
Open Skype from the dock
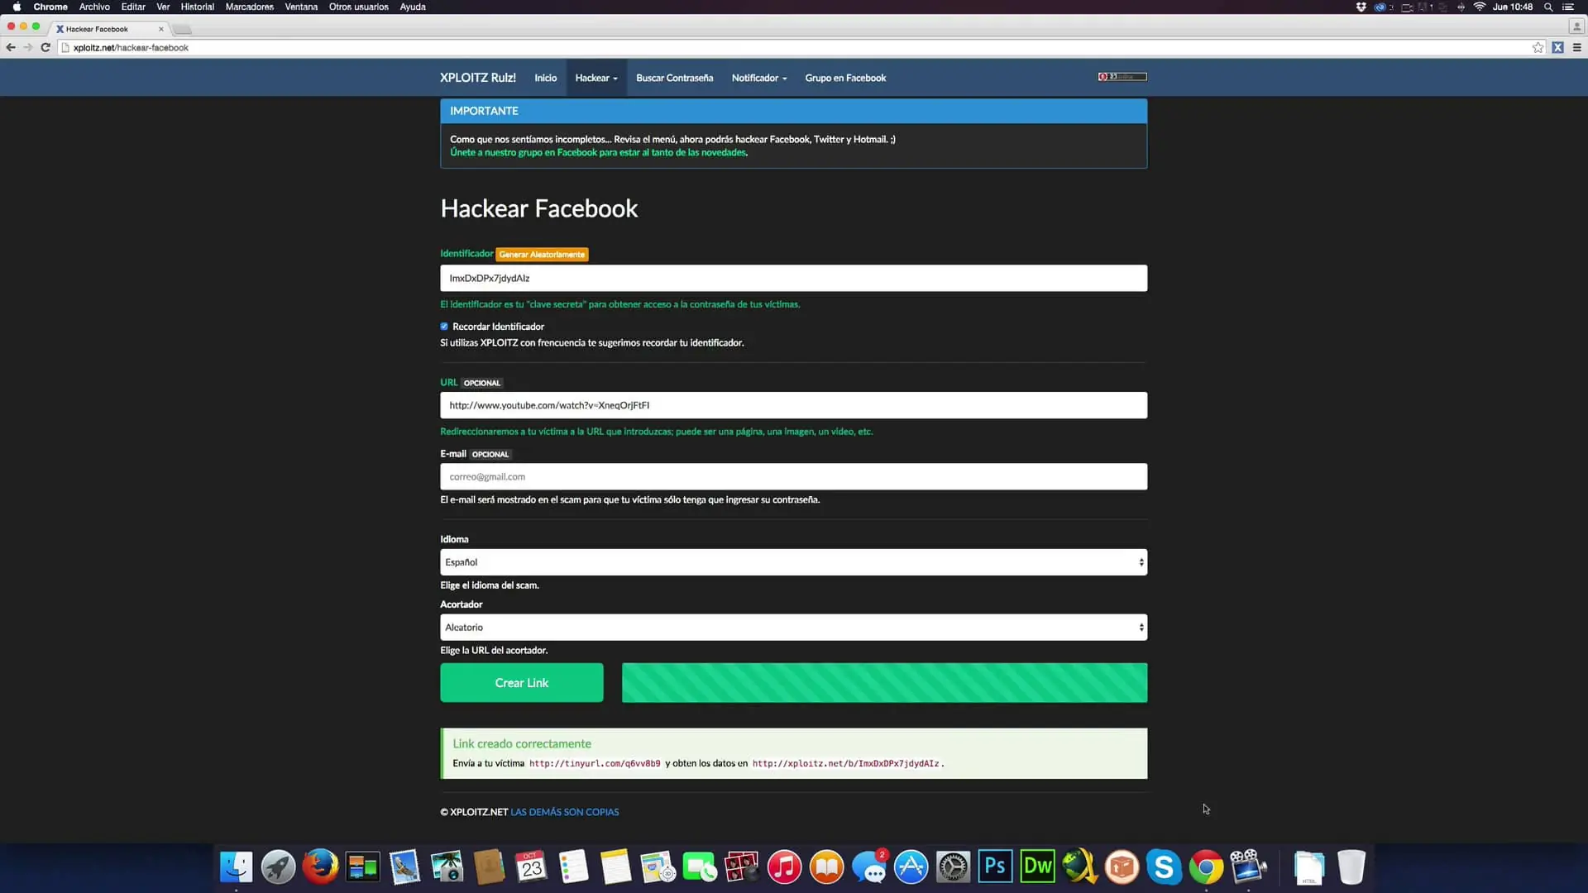(1165, 867)
